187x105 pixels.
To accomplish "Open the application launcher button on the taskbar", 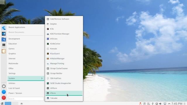I will [x=2, y=104].
